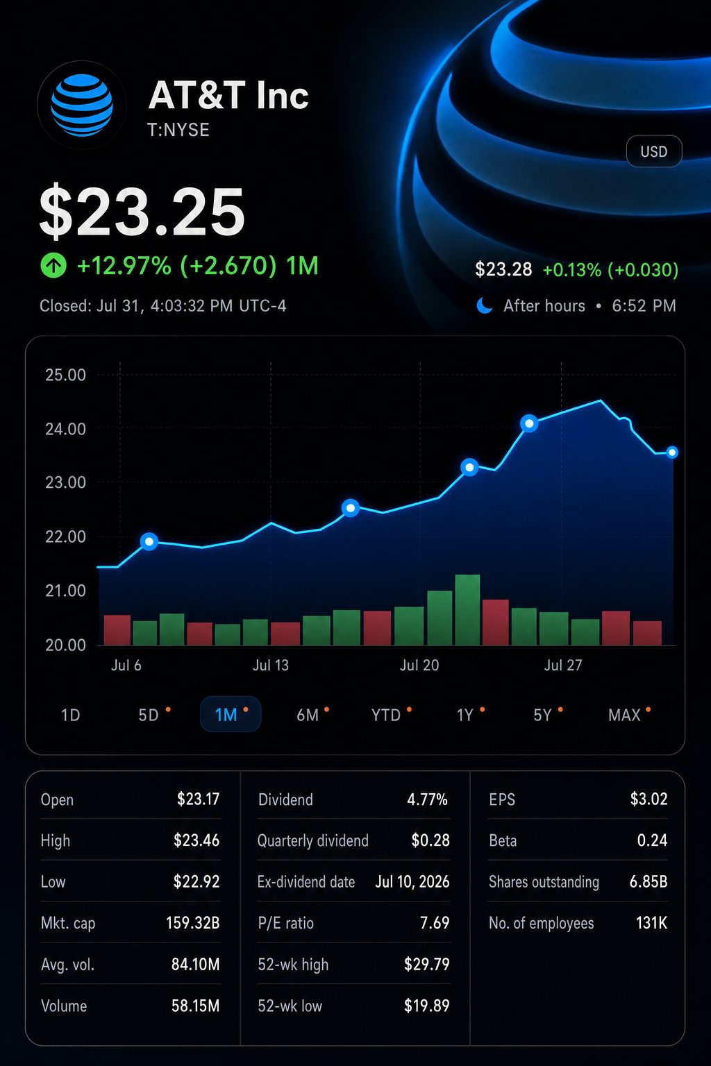The height and width of the screenshot is (1066, 711).
Task: Select the 1D time range tab
Action: coord(70,715)
